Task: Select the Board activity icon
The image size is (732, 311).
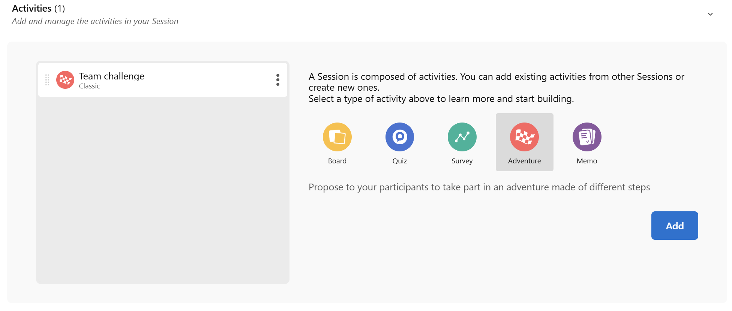Action: [x=337, y=137]
